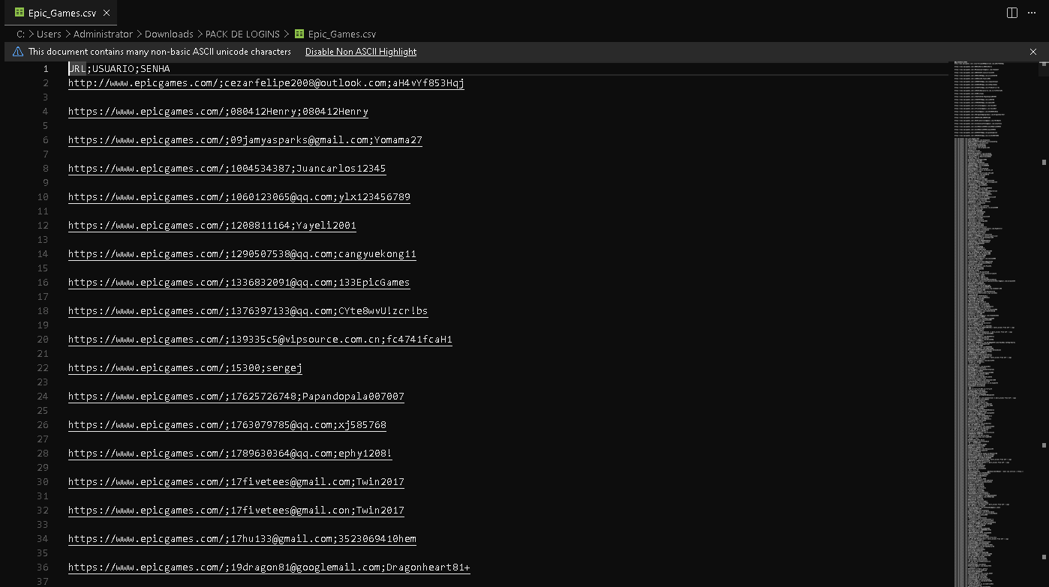Open the C: breadcrumb segment
Viewport: 1049px width, 587px height.
pyautogui.click(x=21, y=34)
